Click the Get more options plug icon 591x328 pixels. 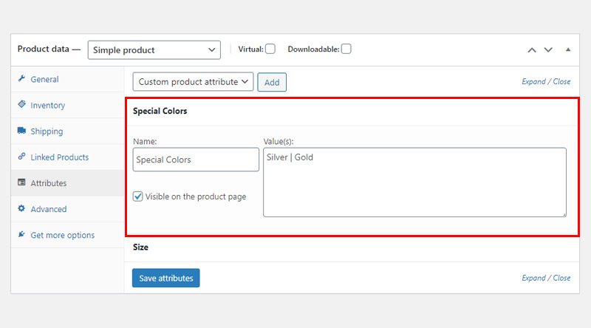21,234
